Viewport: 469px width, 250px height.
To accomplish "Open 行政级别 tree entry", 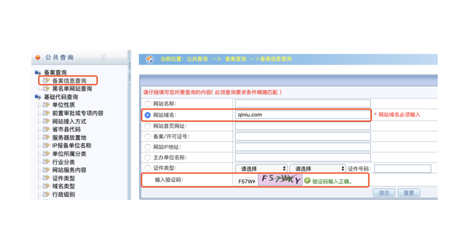I will pyautogui.click(x=63, y=194).
